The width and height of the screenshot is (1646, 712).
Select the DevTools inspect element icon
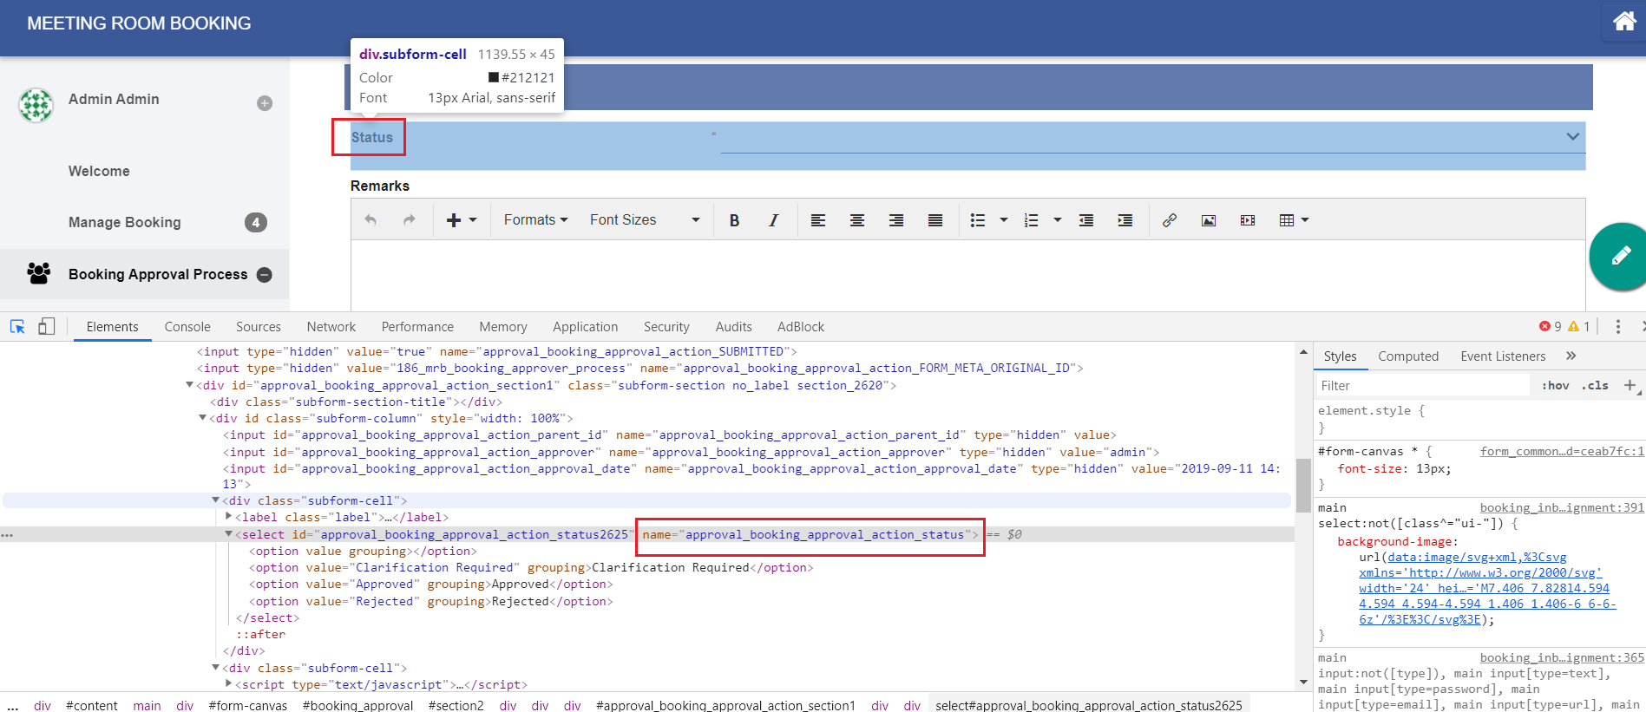17,327
